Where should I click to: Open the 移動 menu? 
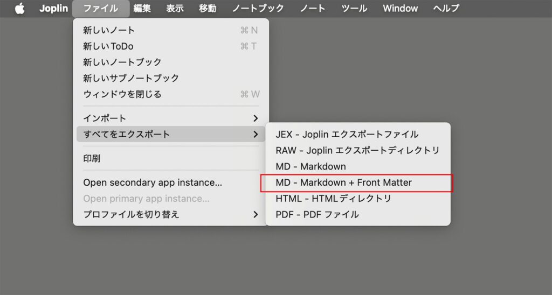click(208, 8)
